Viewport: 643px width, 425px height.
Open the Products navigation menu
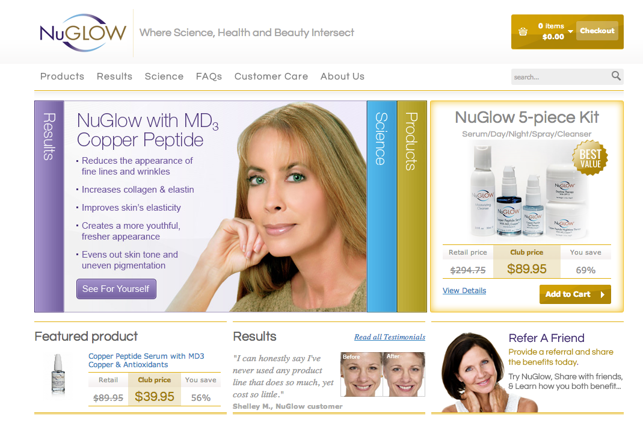[x=63, y=76]
